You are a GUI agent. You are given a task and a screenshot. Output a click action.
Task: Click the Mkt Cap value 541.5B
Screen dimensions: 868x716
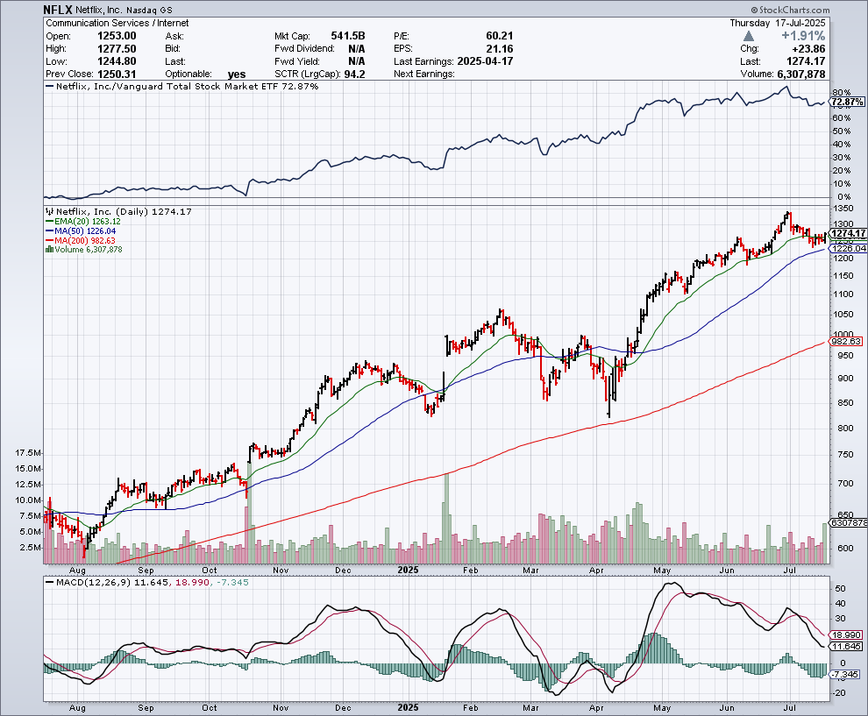[348, 36]
